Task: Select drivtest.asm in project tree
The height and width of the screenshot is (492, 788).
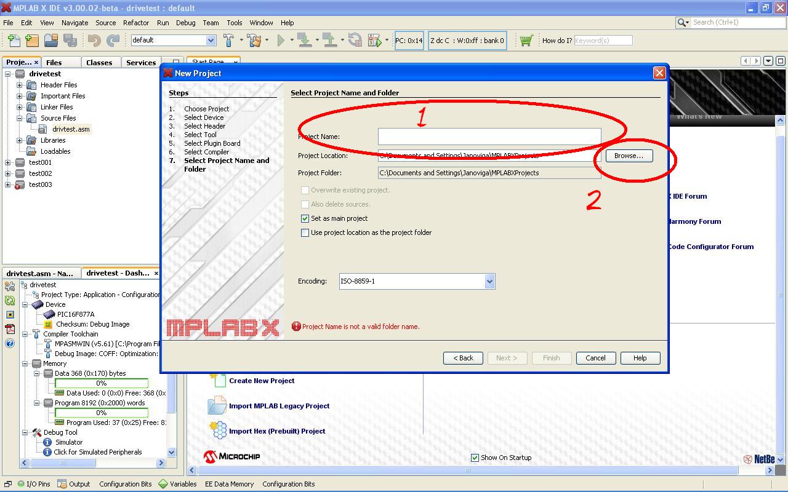Action: pyautogui.click(x=71, y=129)
